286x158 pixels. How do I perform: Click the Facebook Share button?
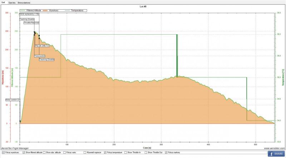pos(276,154)
